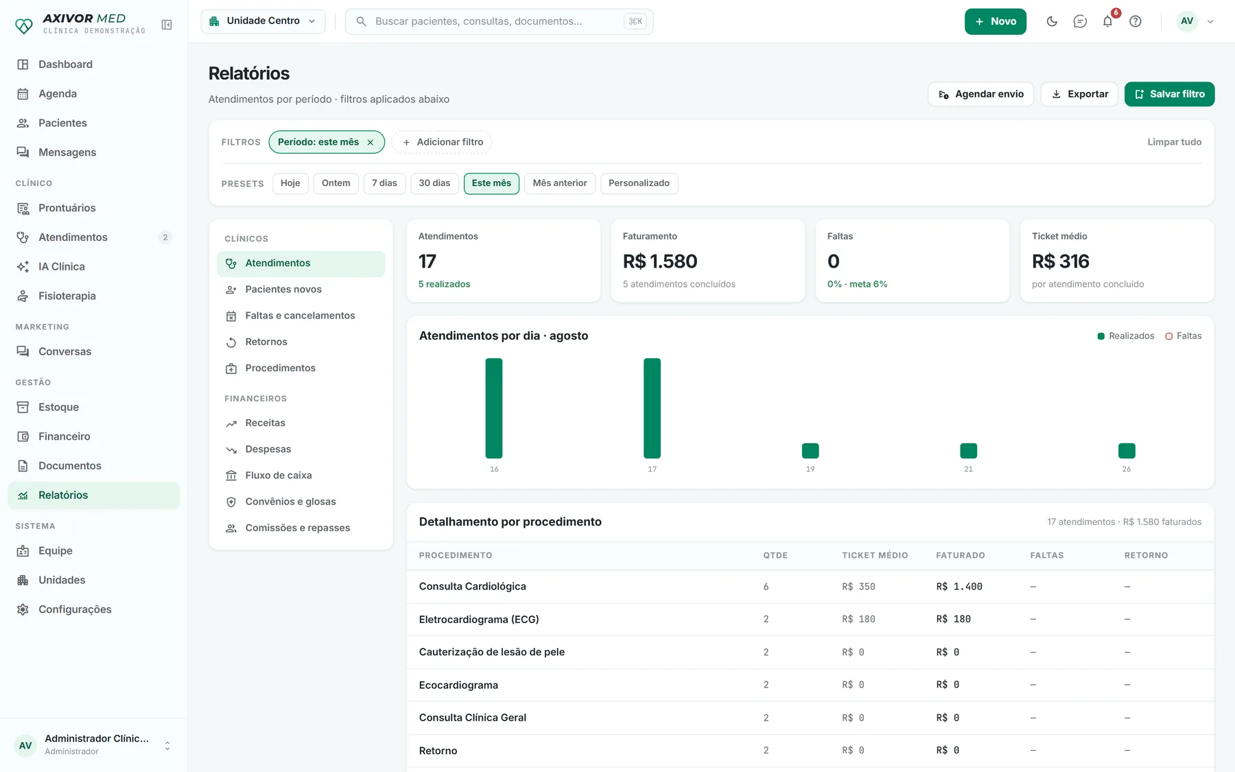Open the AV user avatar menu
Screen dimensions: 1235x772
1195,21
